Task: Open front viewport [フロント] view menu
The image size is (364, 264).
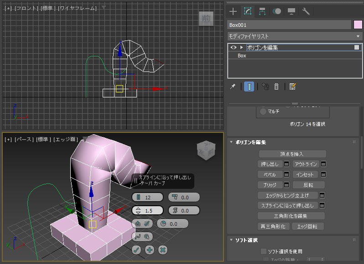Action: coord(26,8)
